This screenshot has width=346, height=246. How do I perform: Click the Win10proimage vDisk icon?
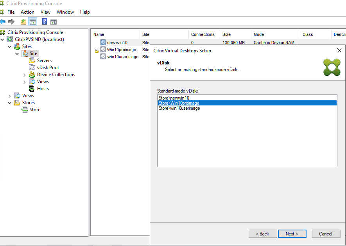click(103, 49)
